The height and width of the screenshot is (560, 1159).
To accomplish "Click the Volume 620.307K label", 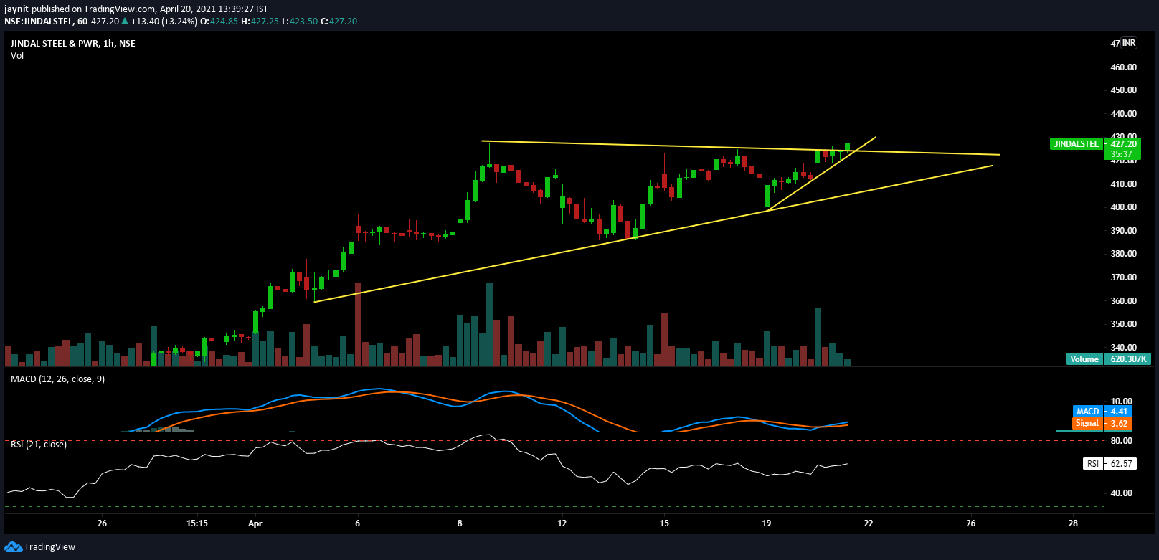I will coord(1108,359).
